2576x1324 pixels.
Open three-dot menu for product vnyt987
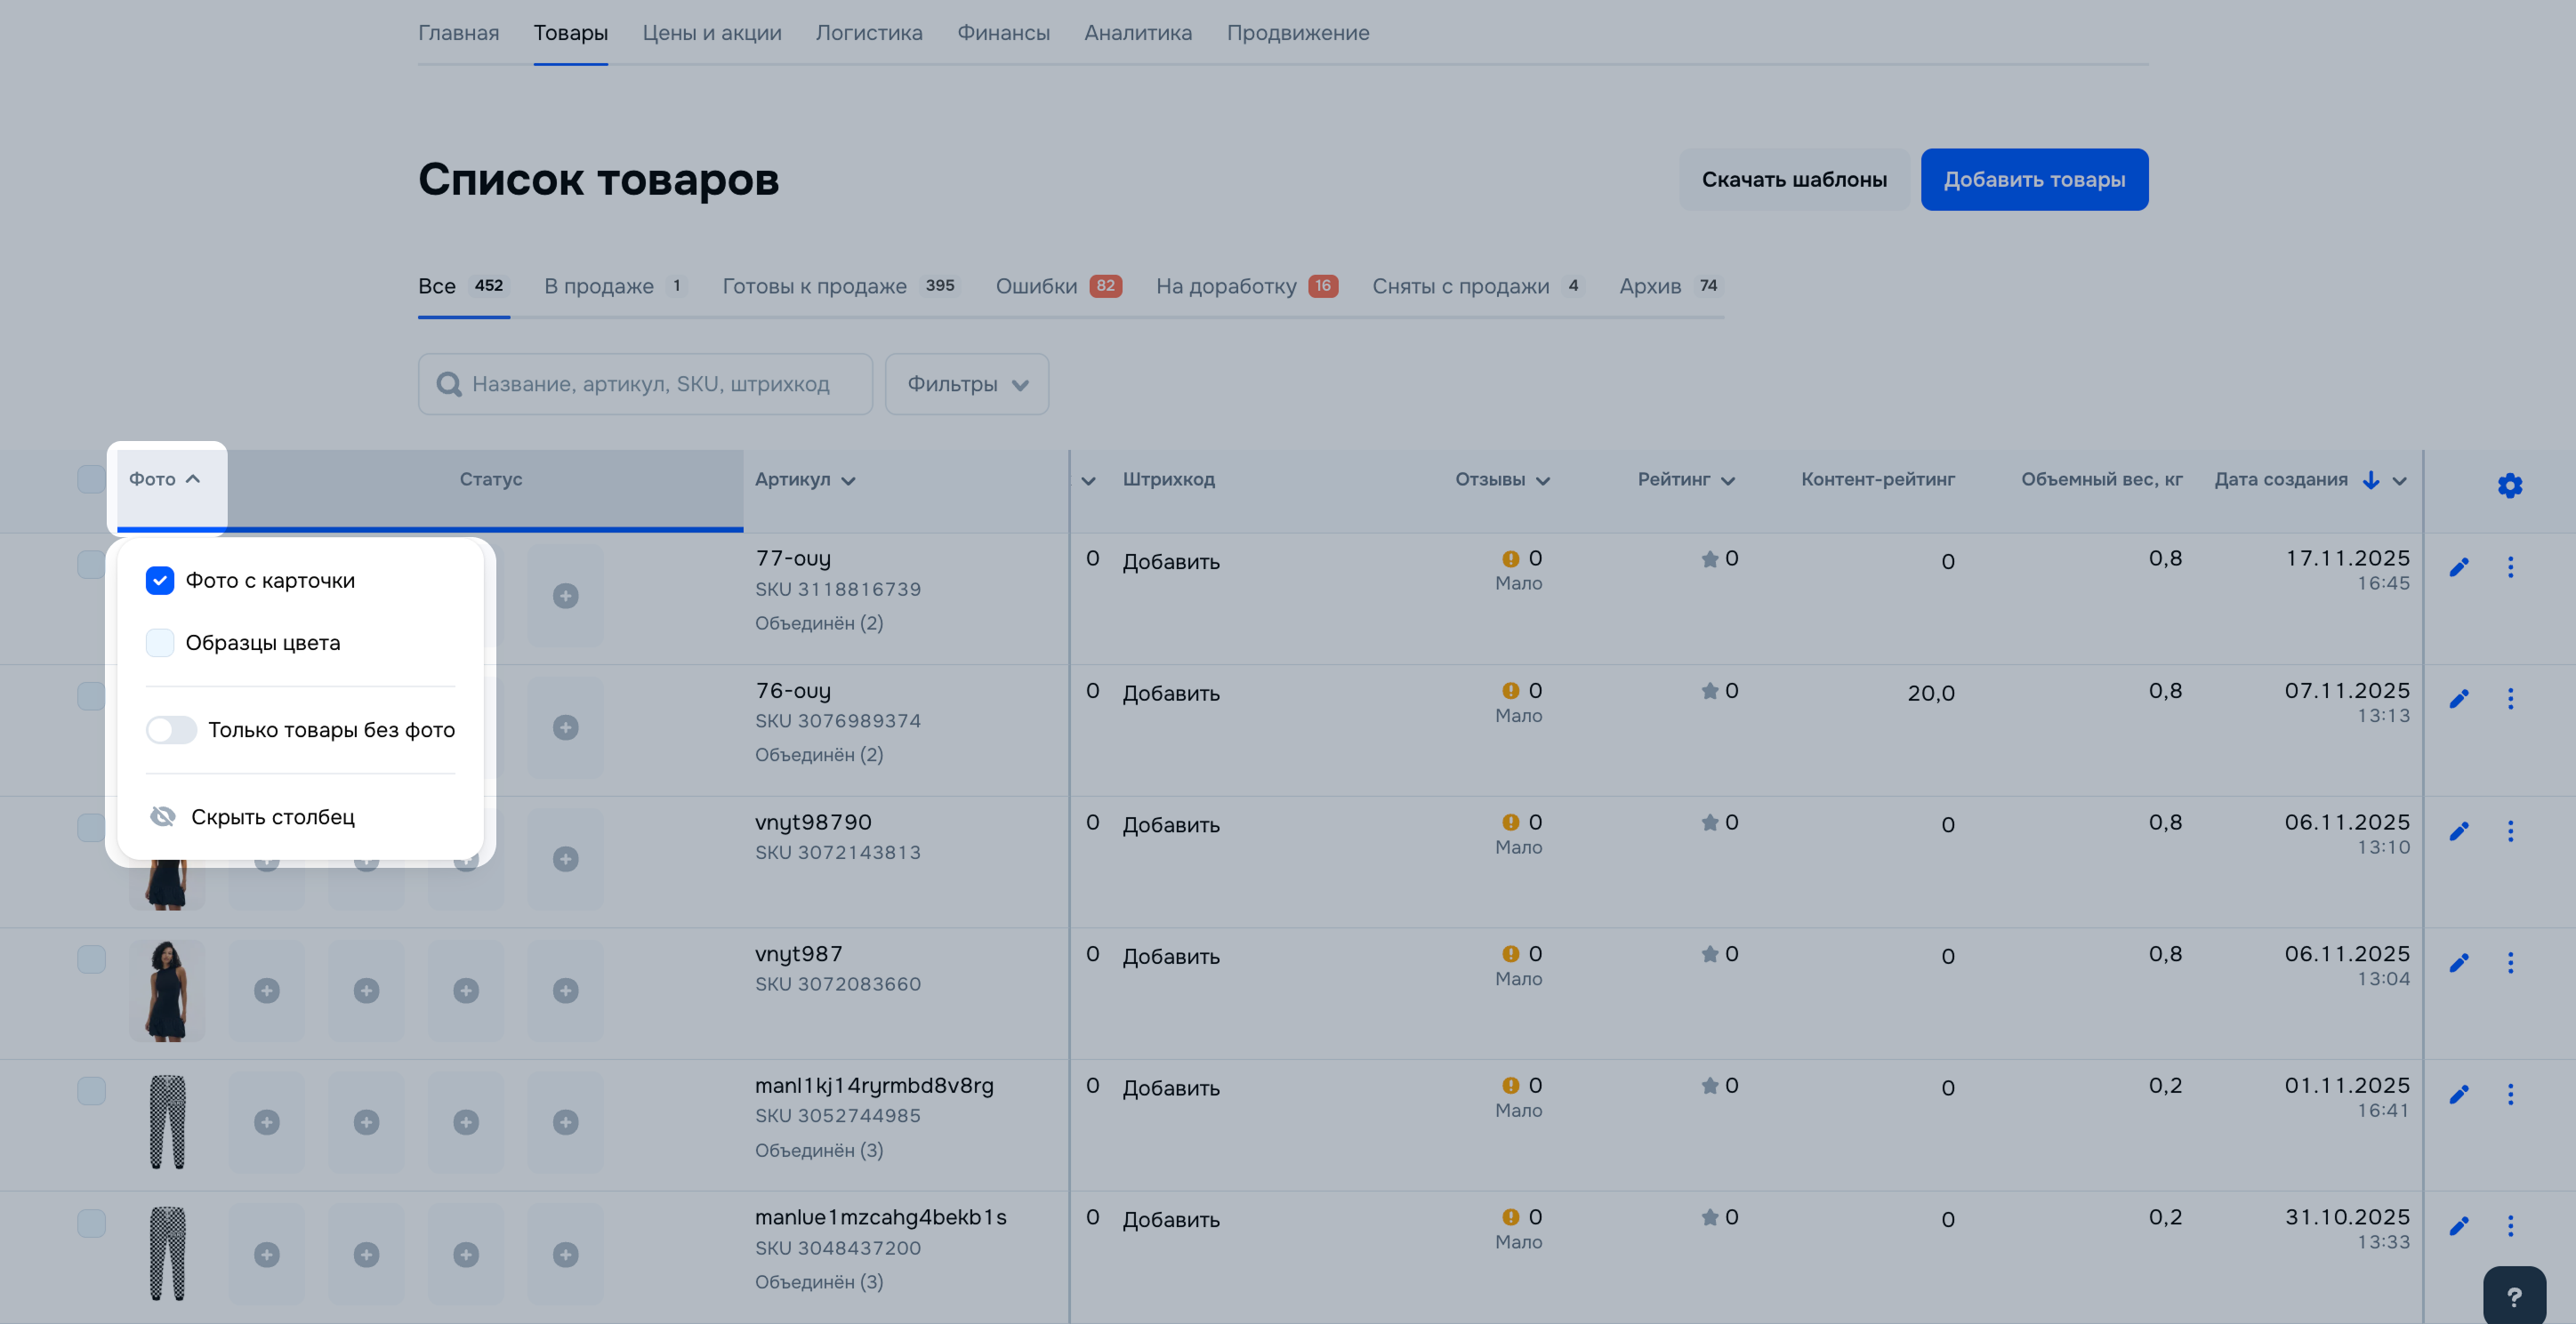(x=2510, y=963)
